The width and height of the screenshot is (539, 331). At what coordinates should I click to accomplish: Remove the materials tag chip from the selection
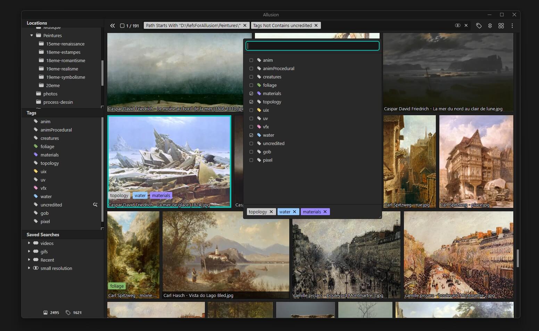click(325, 212)
